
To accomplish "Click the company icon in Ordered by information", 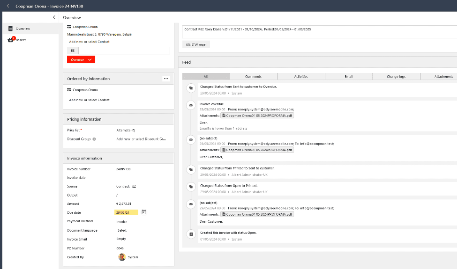I will click(69, 90).
